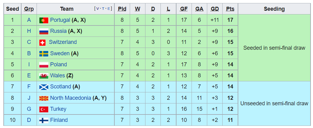Click the Sweden flag icon
Screen dimensions: 313x128
coord(44,54)
